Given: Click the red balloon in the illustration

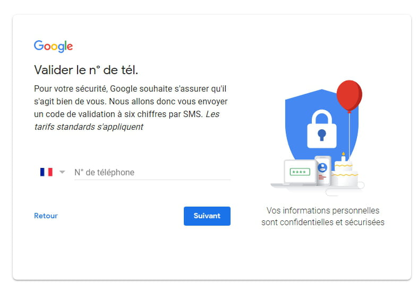Looking at the screenshot, I should 350,96.
